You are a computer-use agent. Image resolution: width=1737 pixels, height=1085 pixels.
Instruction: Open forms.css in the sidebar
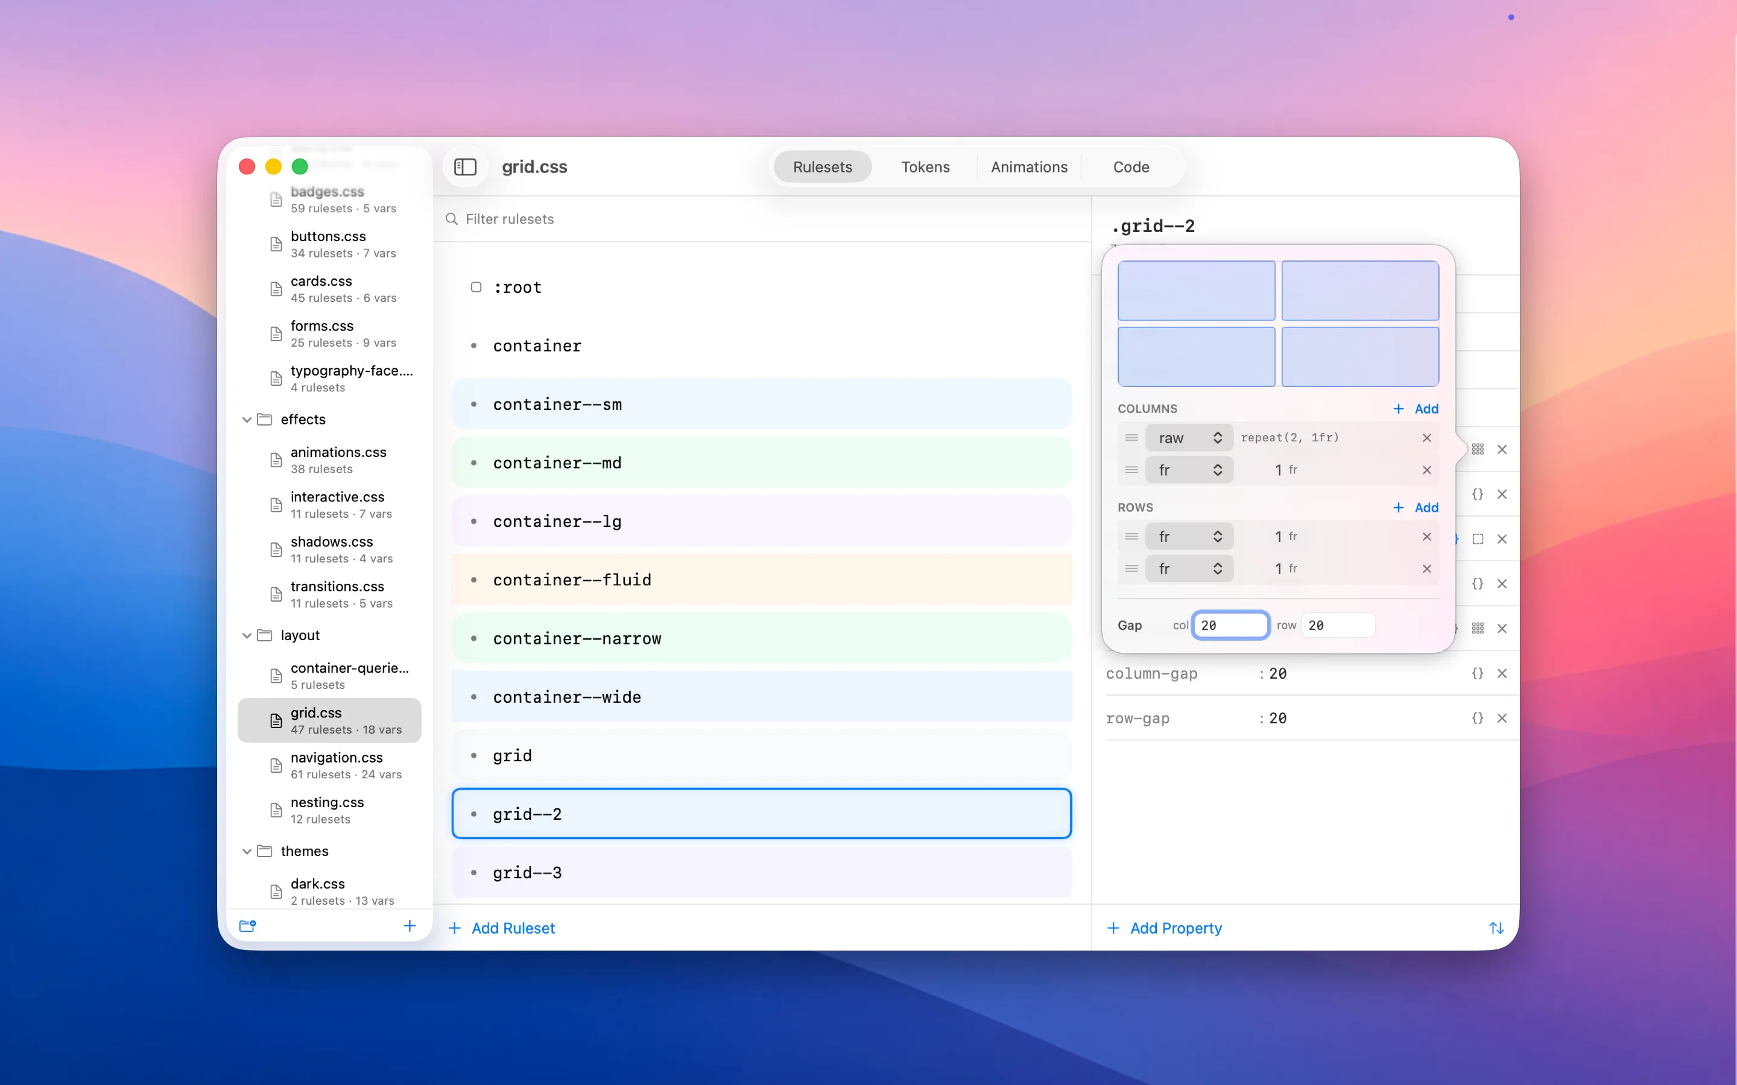pos(329,334)
